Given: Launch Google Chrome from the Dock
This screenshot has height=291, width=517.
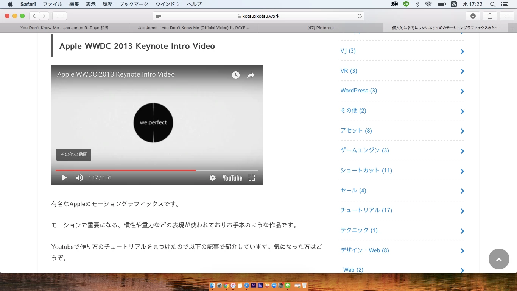Looking at the screenshot, I should (226, 285).
